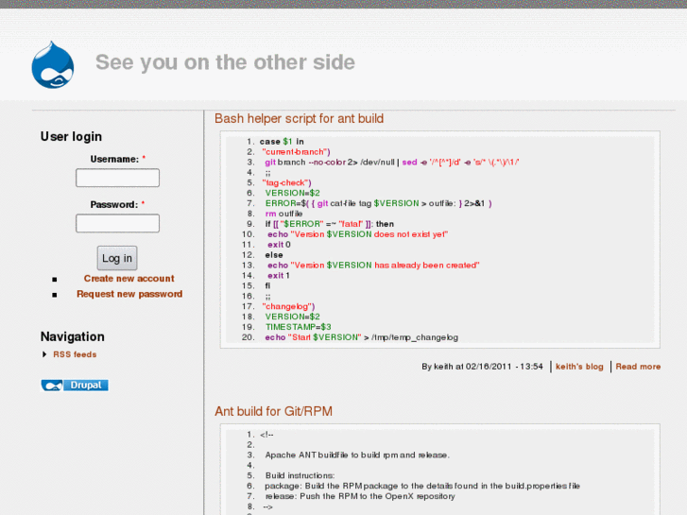Click Request new password link
Viewport: 687px width, 515px height.
point(129,294)
